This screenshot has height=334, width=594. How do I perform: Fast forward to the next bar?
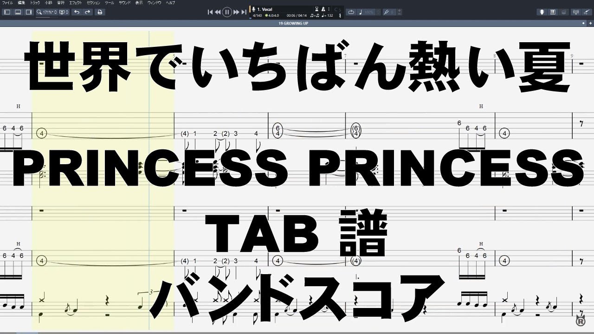pyautogui.click(x=236, y=12)
